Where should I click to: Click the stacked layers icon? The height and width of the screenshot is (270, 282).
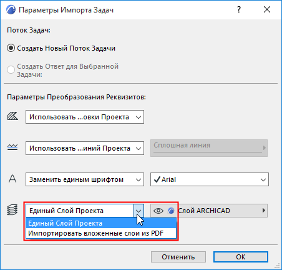[12, 209]
